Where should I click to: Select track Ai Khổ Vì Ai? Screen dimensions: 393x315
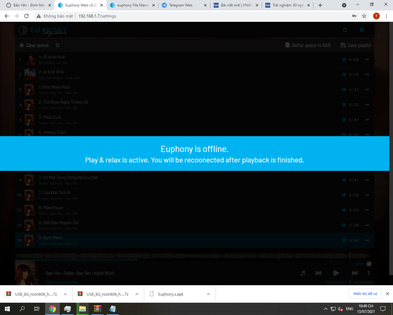(195, 75)
